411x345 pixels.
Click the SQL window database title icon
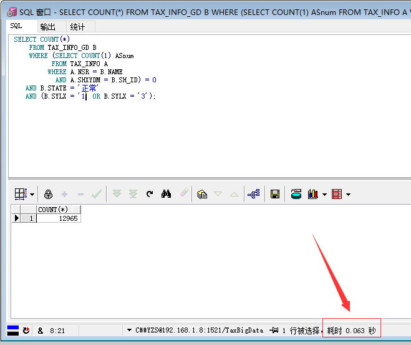12,12
